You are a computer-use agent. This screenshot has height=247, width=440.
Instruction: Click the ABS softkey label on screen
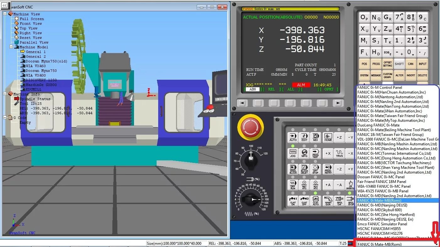(x=253, y=89)
